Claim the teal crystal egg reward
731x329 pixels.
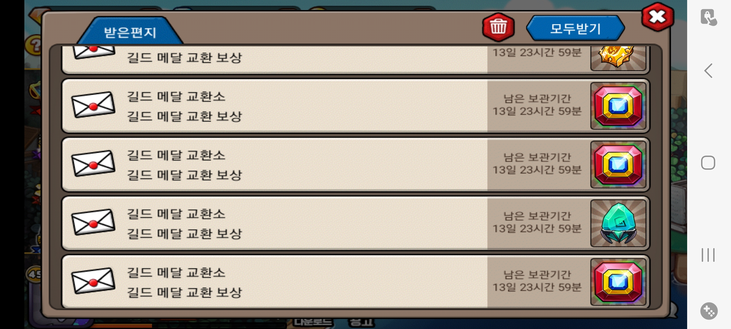pos(618,223)
